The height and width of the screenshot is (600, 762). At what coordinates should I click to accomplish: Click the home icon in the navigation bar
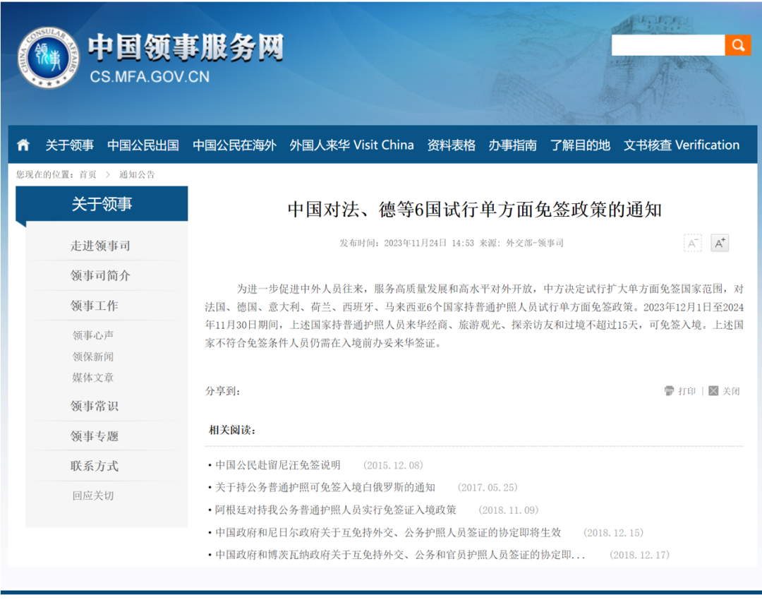[23, 145]
